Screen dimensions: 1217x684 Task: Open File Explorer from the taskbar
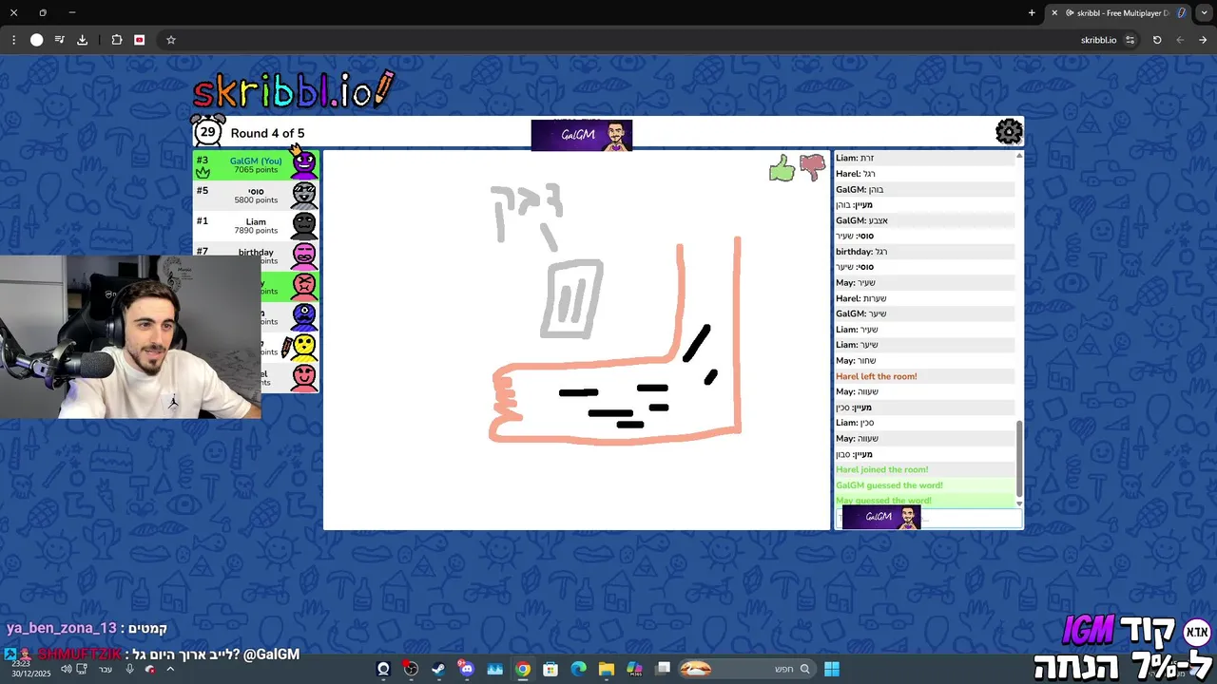[607, 669]
